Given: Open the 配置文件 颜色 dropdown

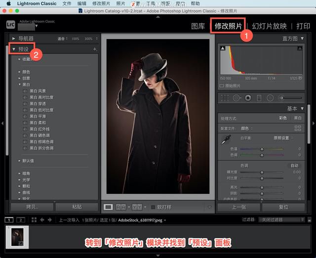Looking at the screenshot, I should pos(247,129).
